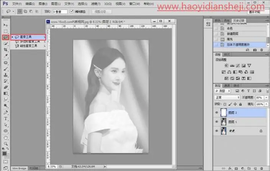Select the Pen tool
This screenshot has height=171, width=270.
pyautogui.click(x=5, y=112)
